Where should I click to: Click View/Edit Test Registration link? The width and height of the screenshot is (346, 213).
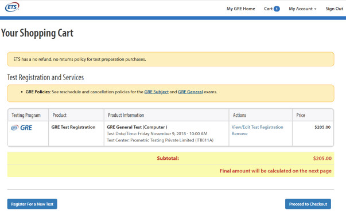coord(257,127)
